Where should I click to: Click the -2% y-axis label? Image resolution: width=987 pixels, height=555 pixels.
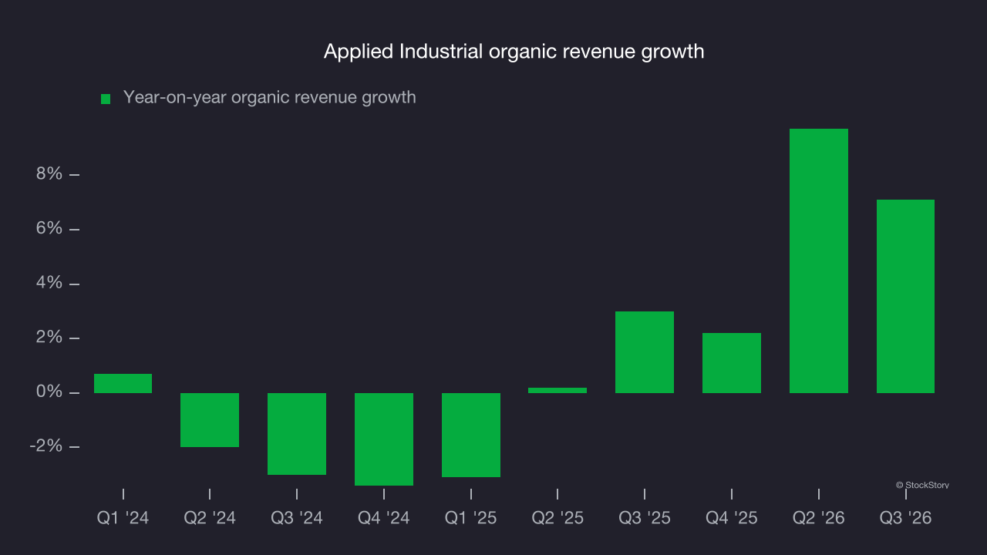[45, 447]
